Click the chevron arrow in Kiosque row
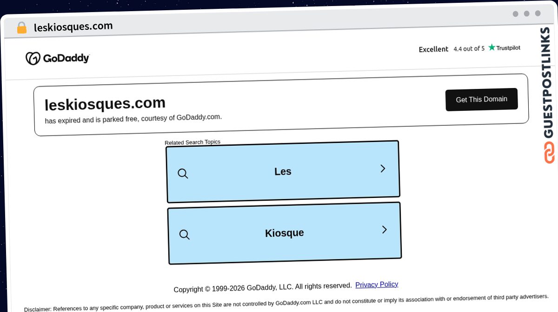This screenshot has height=312, width=558. coord(384,230)
